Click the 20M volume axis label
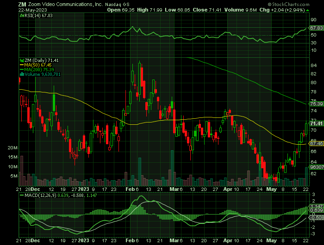The height and width of the screenshot is (245, 324). (x=12, y=148)
